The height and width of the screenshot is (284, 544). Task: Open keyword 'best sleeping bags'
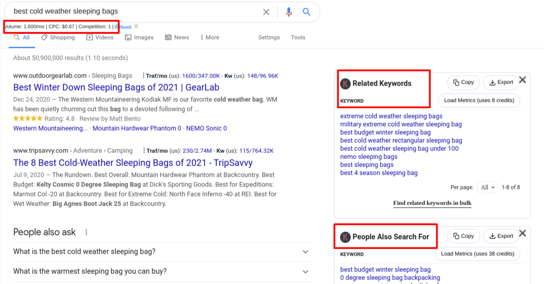(x=367, y=165)
